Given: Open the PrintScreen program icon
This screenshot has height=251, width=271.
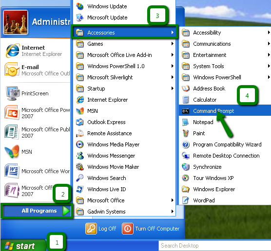Looking at the screenshot, I should (12, 93).
